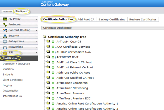Click the Protocols arrows icon
This screenshot has height=110, width=164.
(x=5, y=25)
